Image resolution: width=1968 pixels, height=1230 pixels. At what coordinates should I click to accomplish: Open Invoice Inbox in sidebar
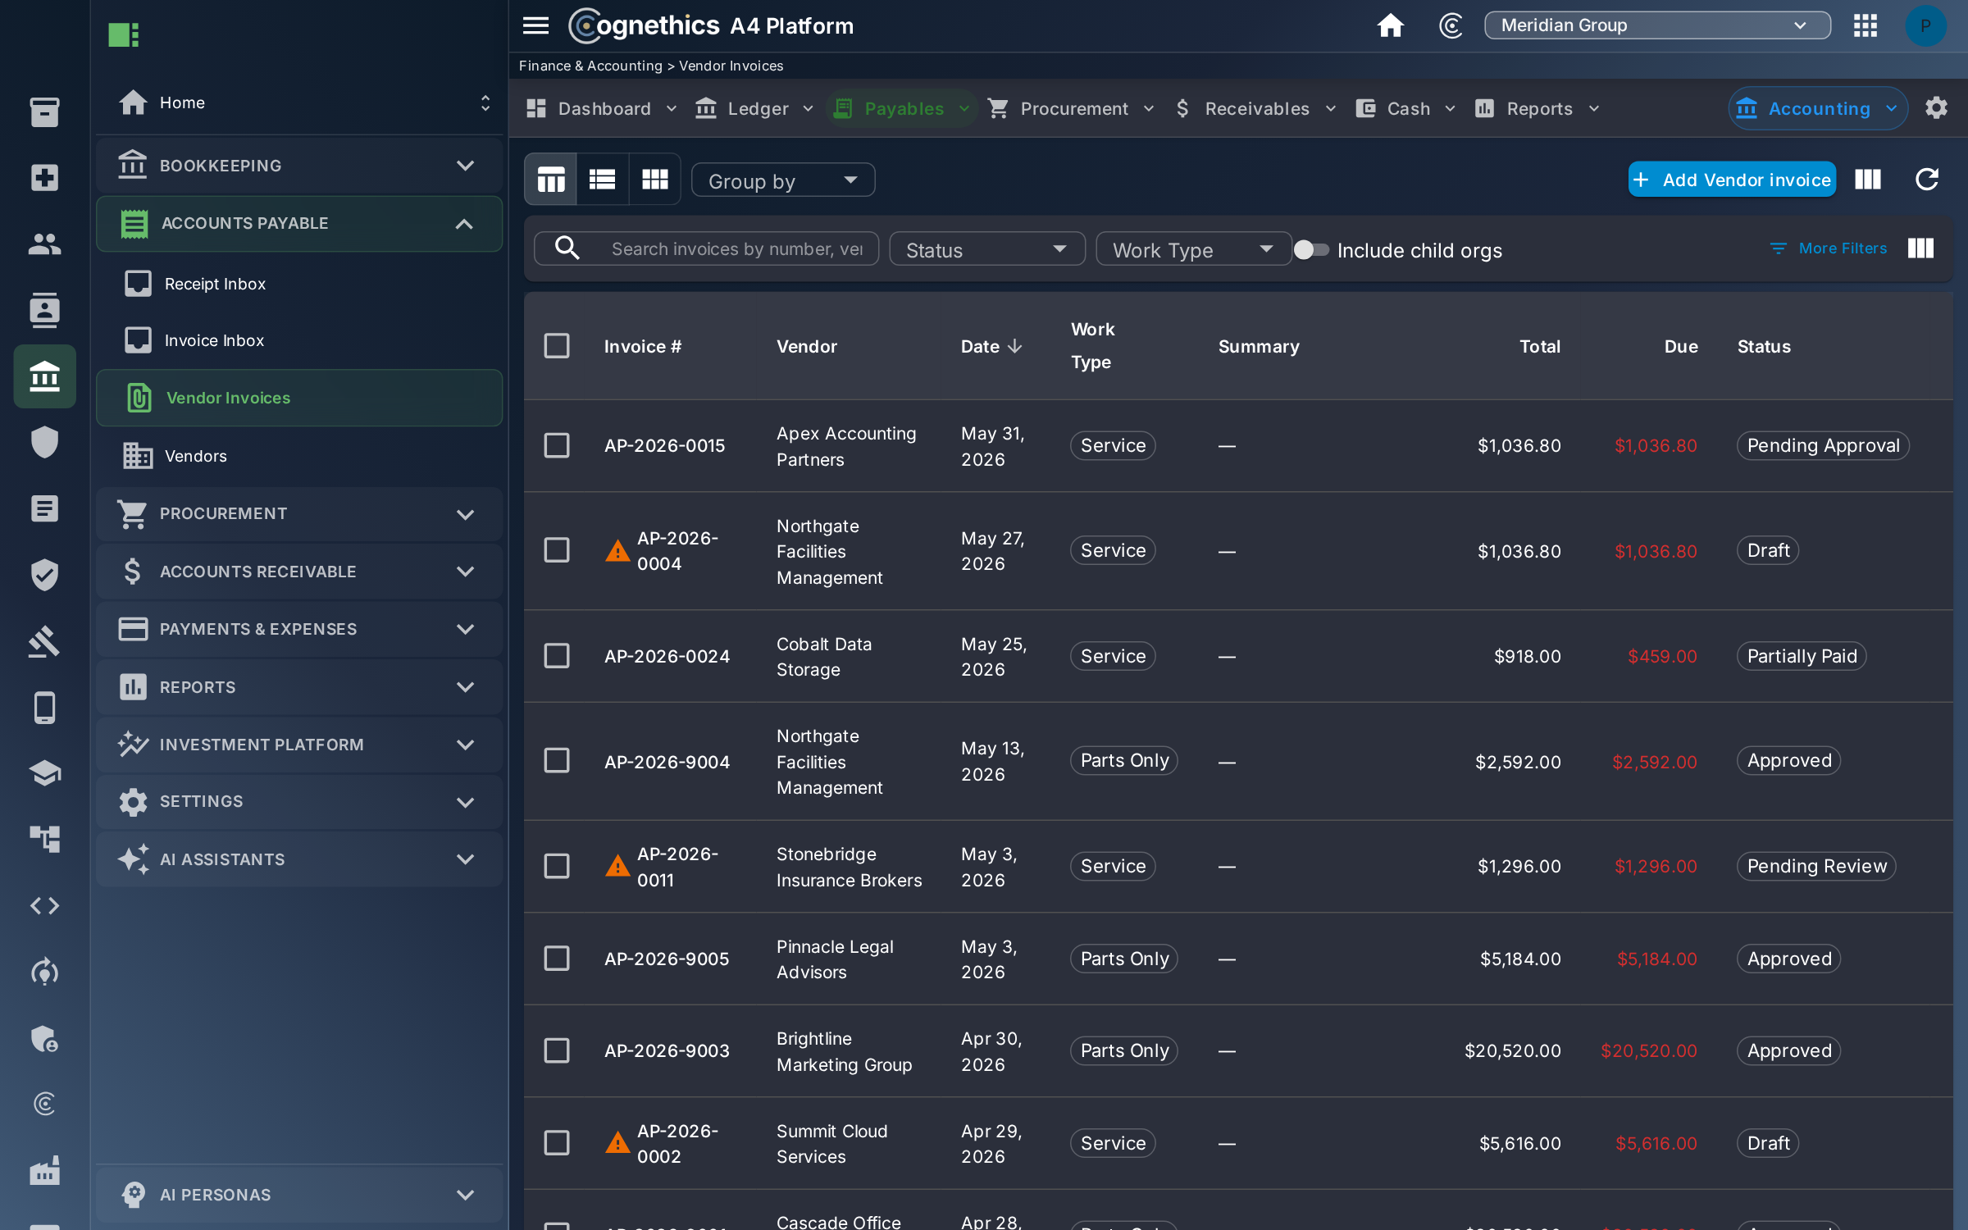tap(299, 339)
